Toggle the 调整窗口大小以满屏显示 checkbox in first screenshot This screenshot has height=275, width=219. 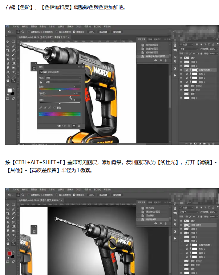[29, 32]
